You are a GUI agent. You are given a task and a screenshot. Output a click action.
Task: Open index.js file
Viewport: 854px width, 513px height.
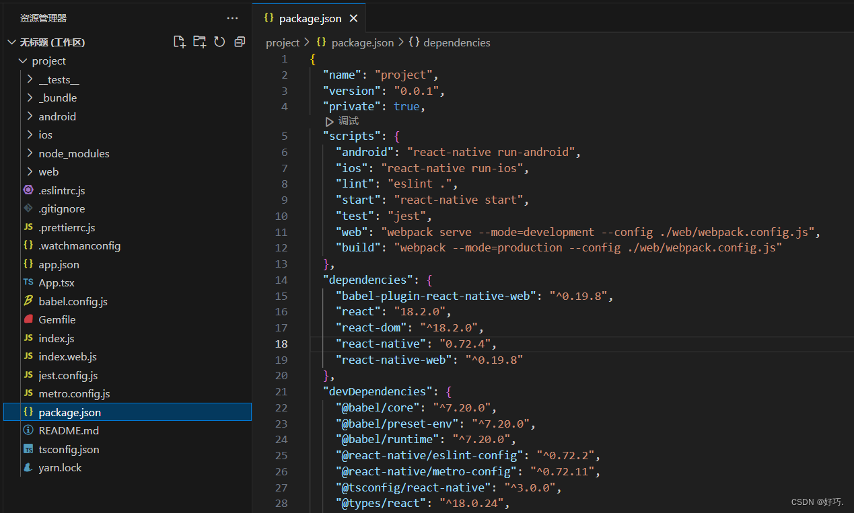pos(57,338)
